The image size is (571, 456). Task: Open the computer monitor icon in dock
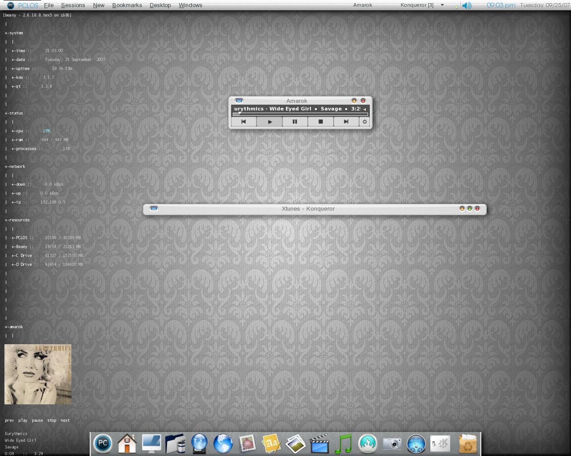tap(151, 444)
